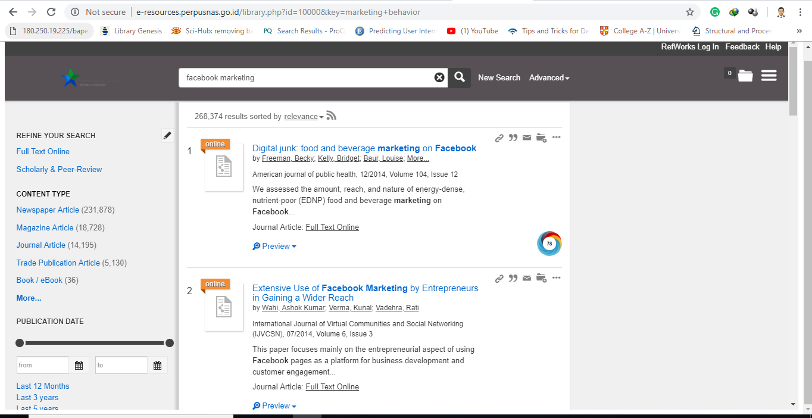Click the Altmetric score 78 badge
812x418 pixels.
549,244
